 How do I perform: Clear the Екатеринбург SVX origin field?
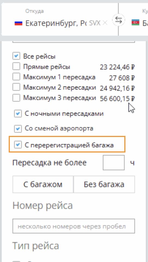click(x=105, y=23)
